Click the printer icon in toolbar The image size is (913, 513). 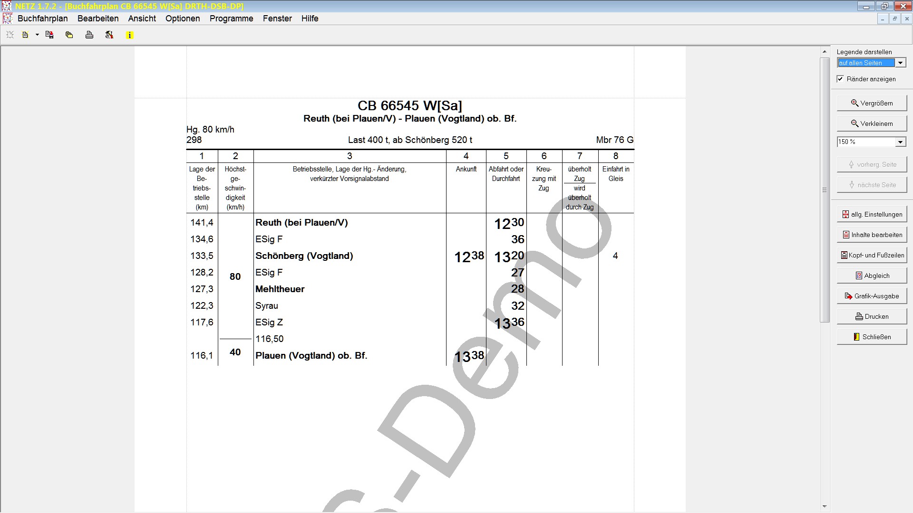pos(89,35)
